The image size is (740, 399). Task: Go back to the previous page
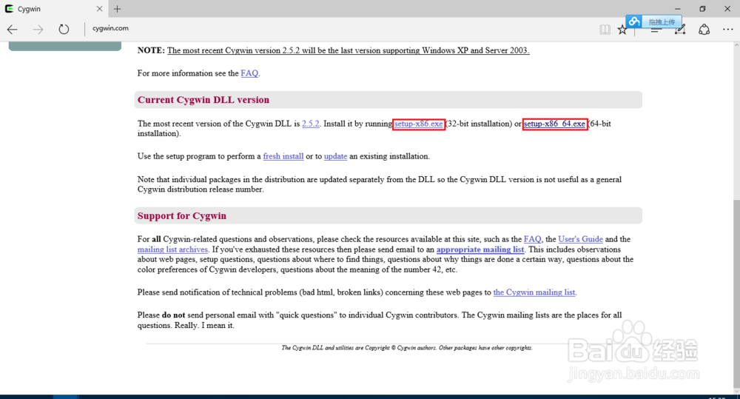tap(13, 30)
